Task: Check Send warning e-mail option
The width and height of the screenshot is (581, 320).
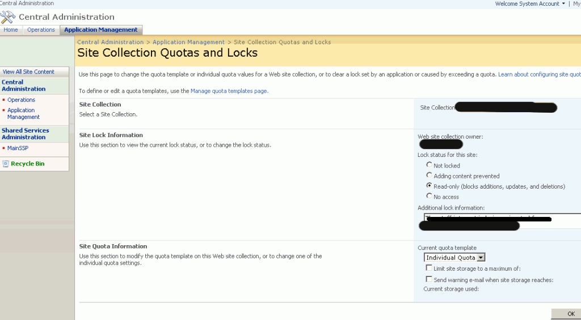Action: click(429, 279)
